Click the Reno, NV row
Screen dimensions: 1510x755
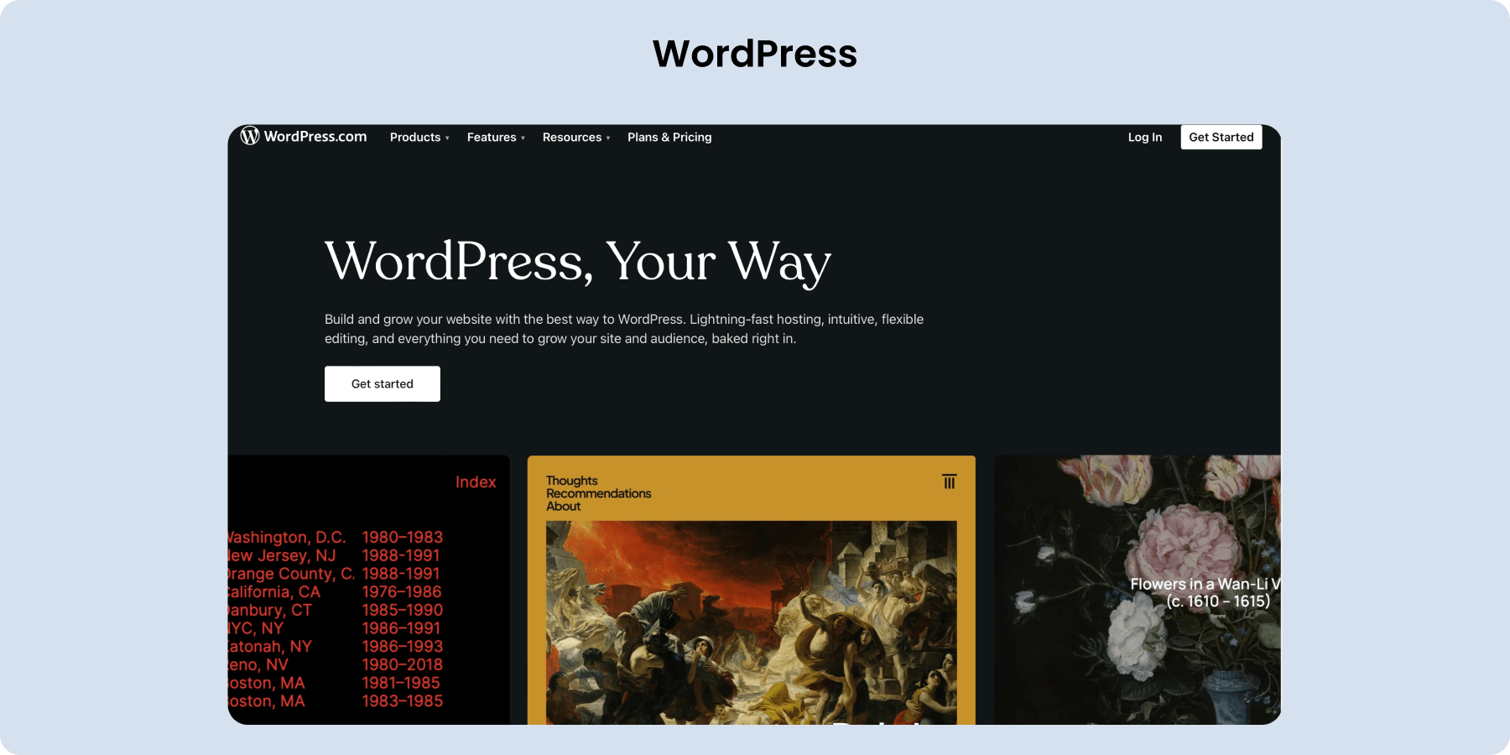(x=336, y=664)
